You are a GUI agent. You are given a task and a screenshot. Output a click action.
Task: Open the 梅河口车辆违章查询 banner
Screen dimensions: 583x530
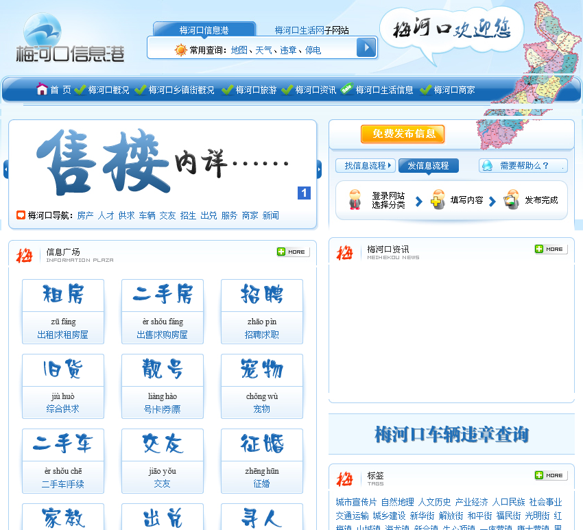pos(451,434)
